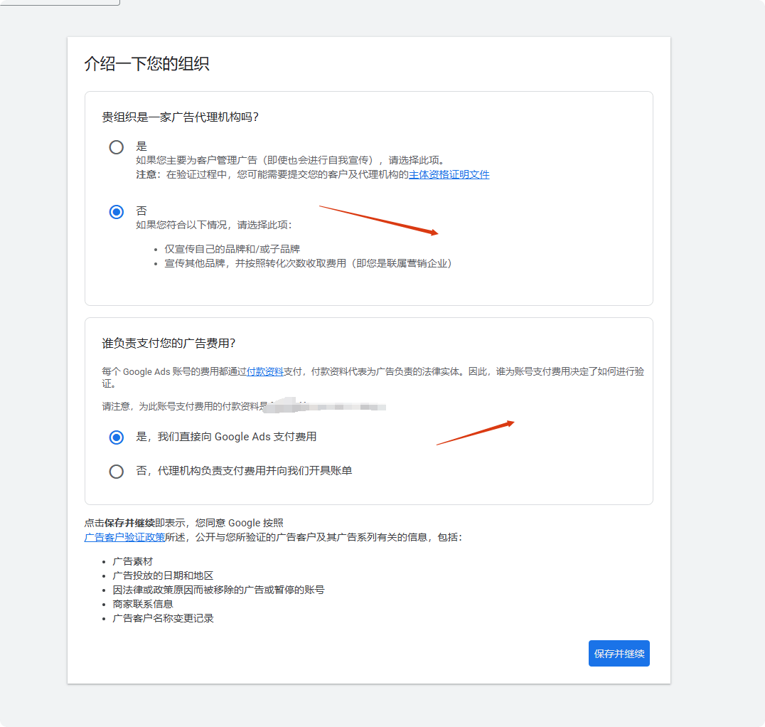The image size is (765, 727).
Task: Select 否 radio for advertising agency question
Action: click(116, 212)
